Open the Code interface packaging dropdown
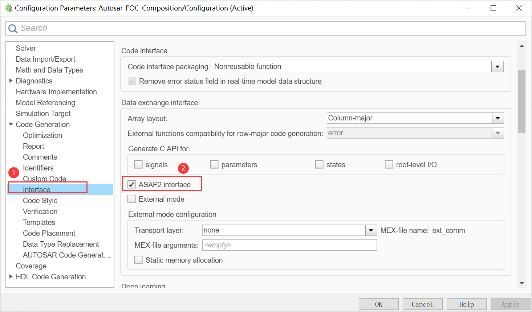The width and height of the screenshot is (532, 312). pos(497,66)
